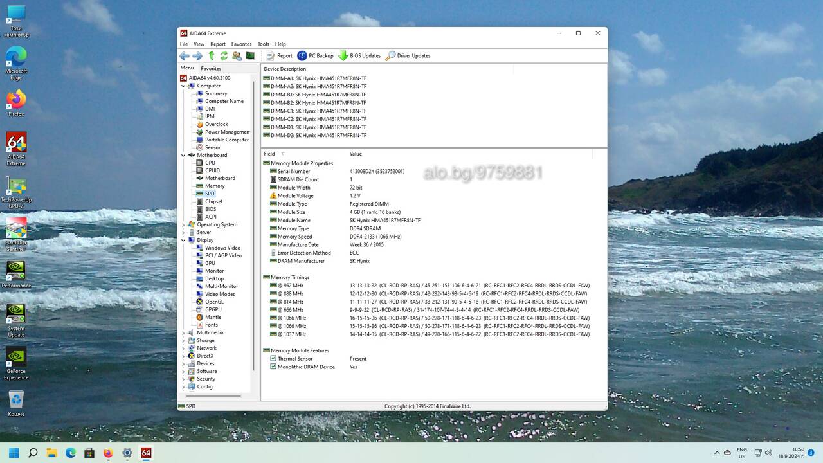Viewport: 823px width, 463px height.
Task: Select the GPGPU tree item
Action: click(213, 309)
